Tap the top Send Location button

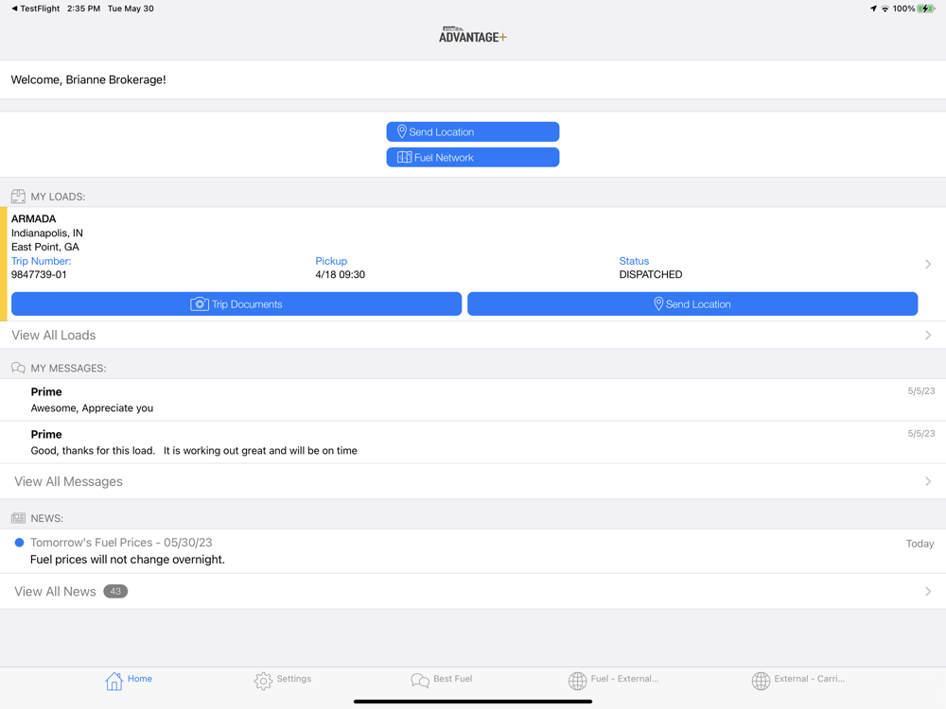tap(473, 131)
